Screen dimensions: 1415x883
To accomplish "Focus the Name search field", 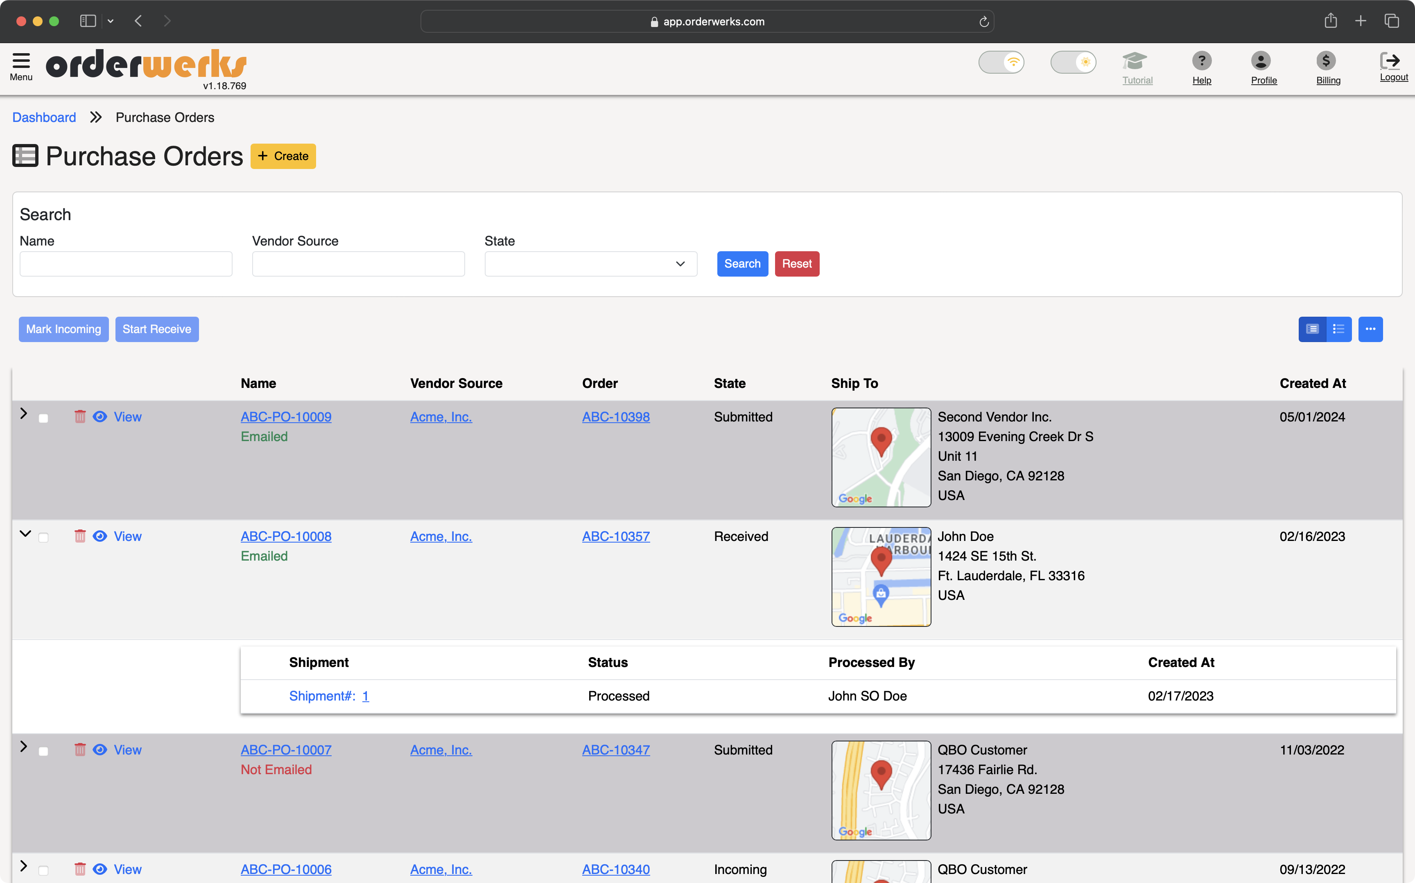I will coord(126,264).
